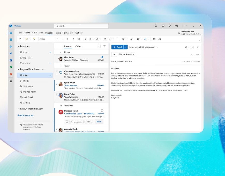Show the Bcc field

pos(197,55)
